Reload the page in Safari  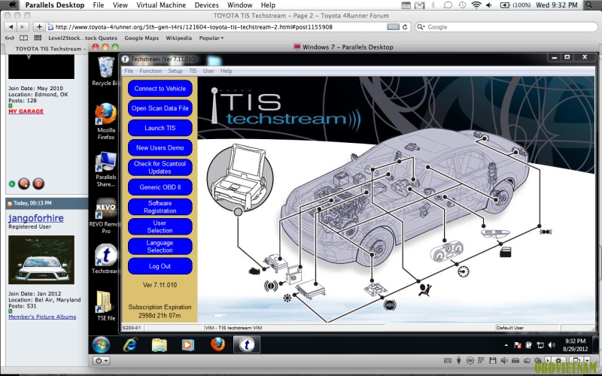coord(405,27)
